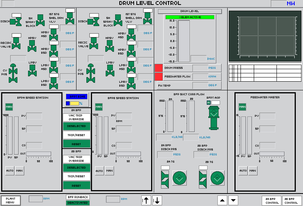Open the Plant Menu

point(11,200)
